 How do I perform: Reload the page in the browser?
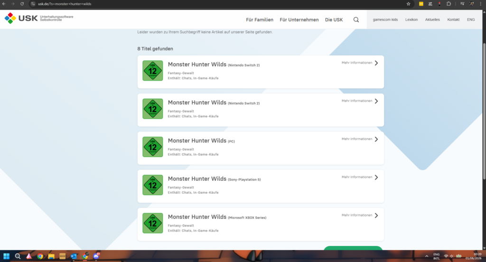point(22,4)
